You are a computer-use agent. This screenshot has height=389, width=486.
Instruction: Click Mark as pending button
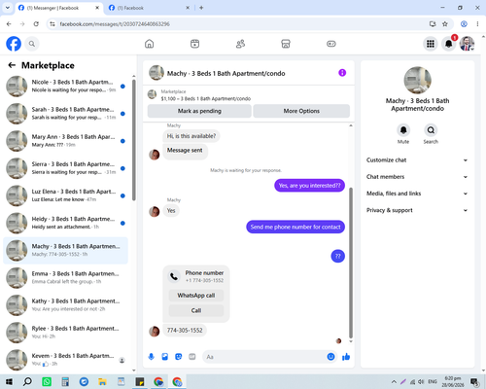pos(199,111)
